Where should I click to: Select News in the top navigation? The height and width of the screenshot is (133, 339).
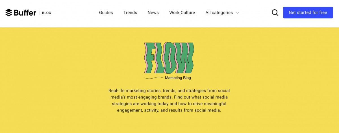click(x=153, y=12)
